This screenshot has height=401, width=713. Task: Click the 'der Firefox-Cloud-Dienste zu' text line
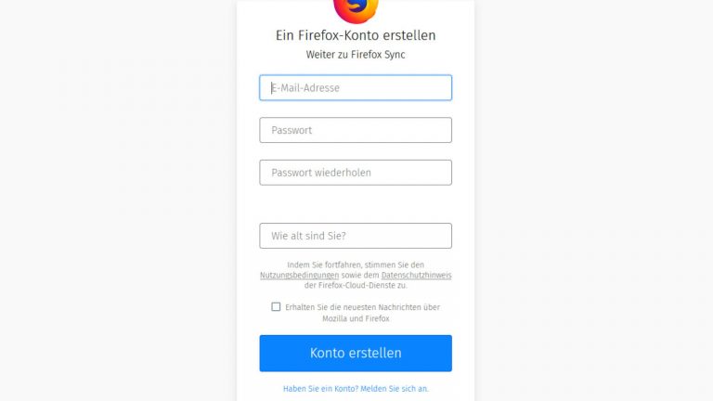356,286
